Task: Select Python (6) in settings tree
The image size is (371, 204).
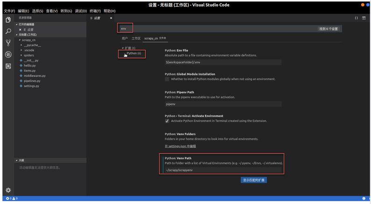Action: (133, 54)
